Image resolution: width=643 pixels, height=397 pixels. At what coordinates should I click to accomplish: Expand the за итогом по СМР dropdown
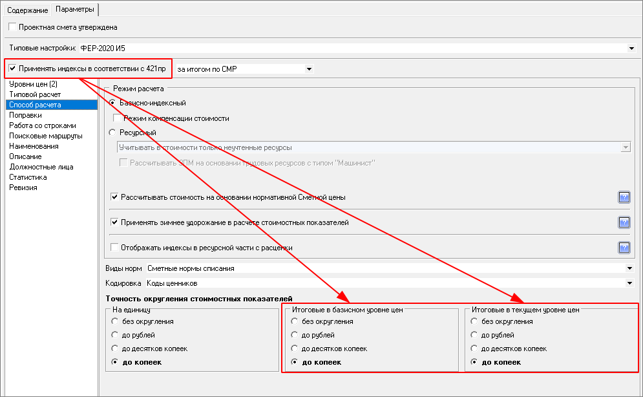tap(309, 69)
